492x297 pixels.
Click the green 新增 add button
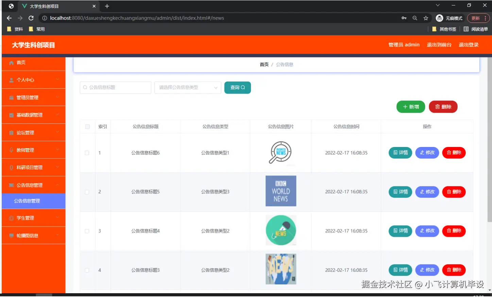[411, 107]
